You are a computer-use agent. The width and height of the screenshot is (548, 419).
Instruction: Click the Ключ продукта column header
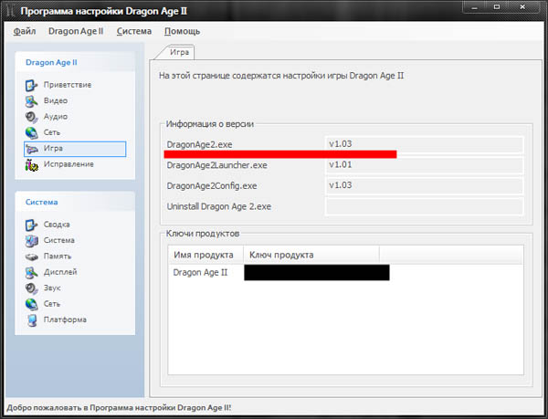311,255
